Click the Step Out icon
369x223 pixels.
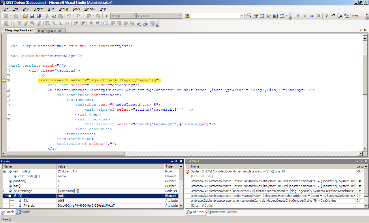(x=347, y=16)
